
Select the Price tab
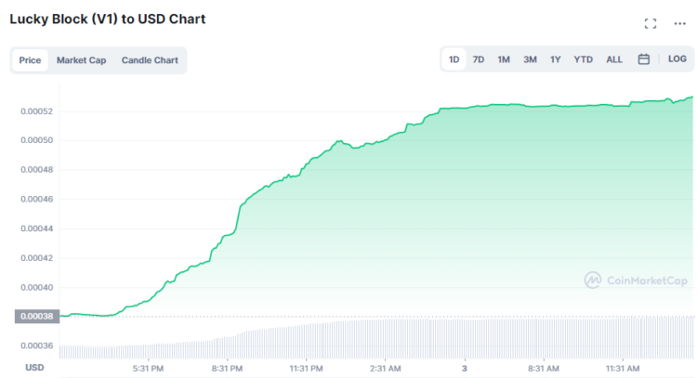pos(30,60)
